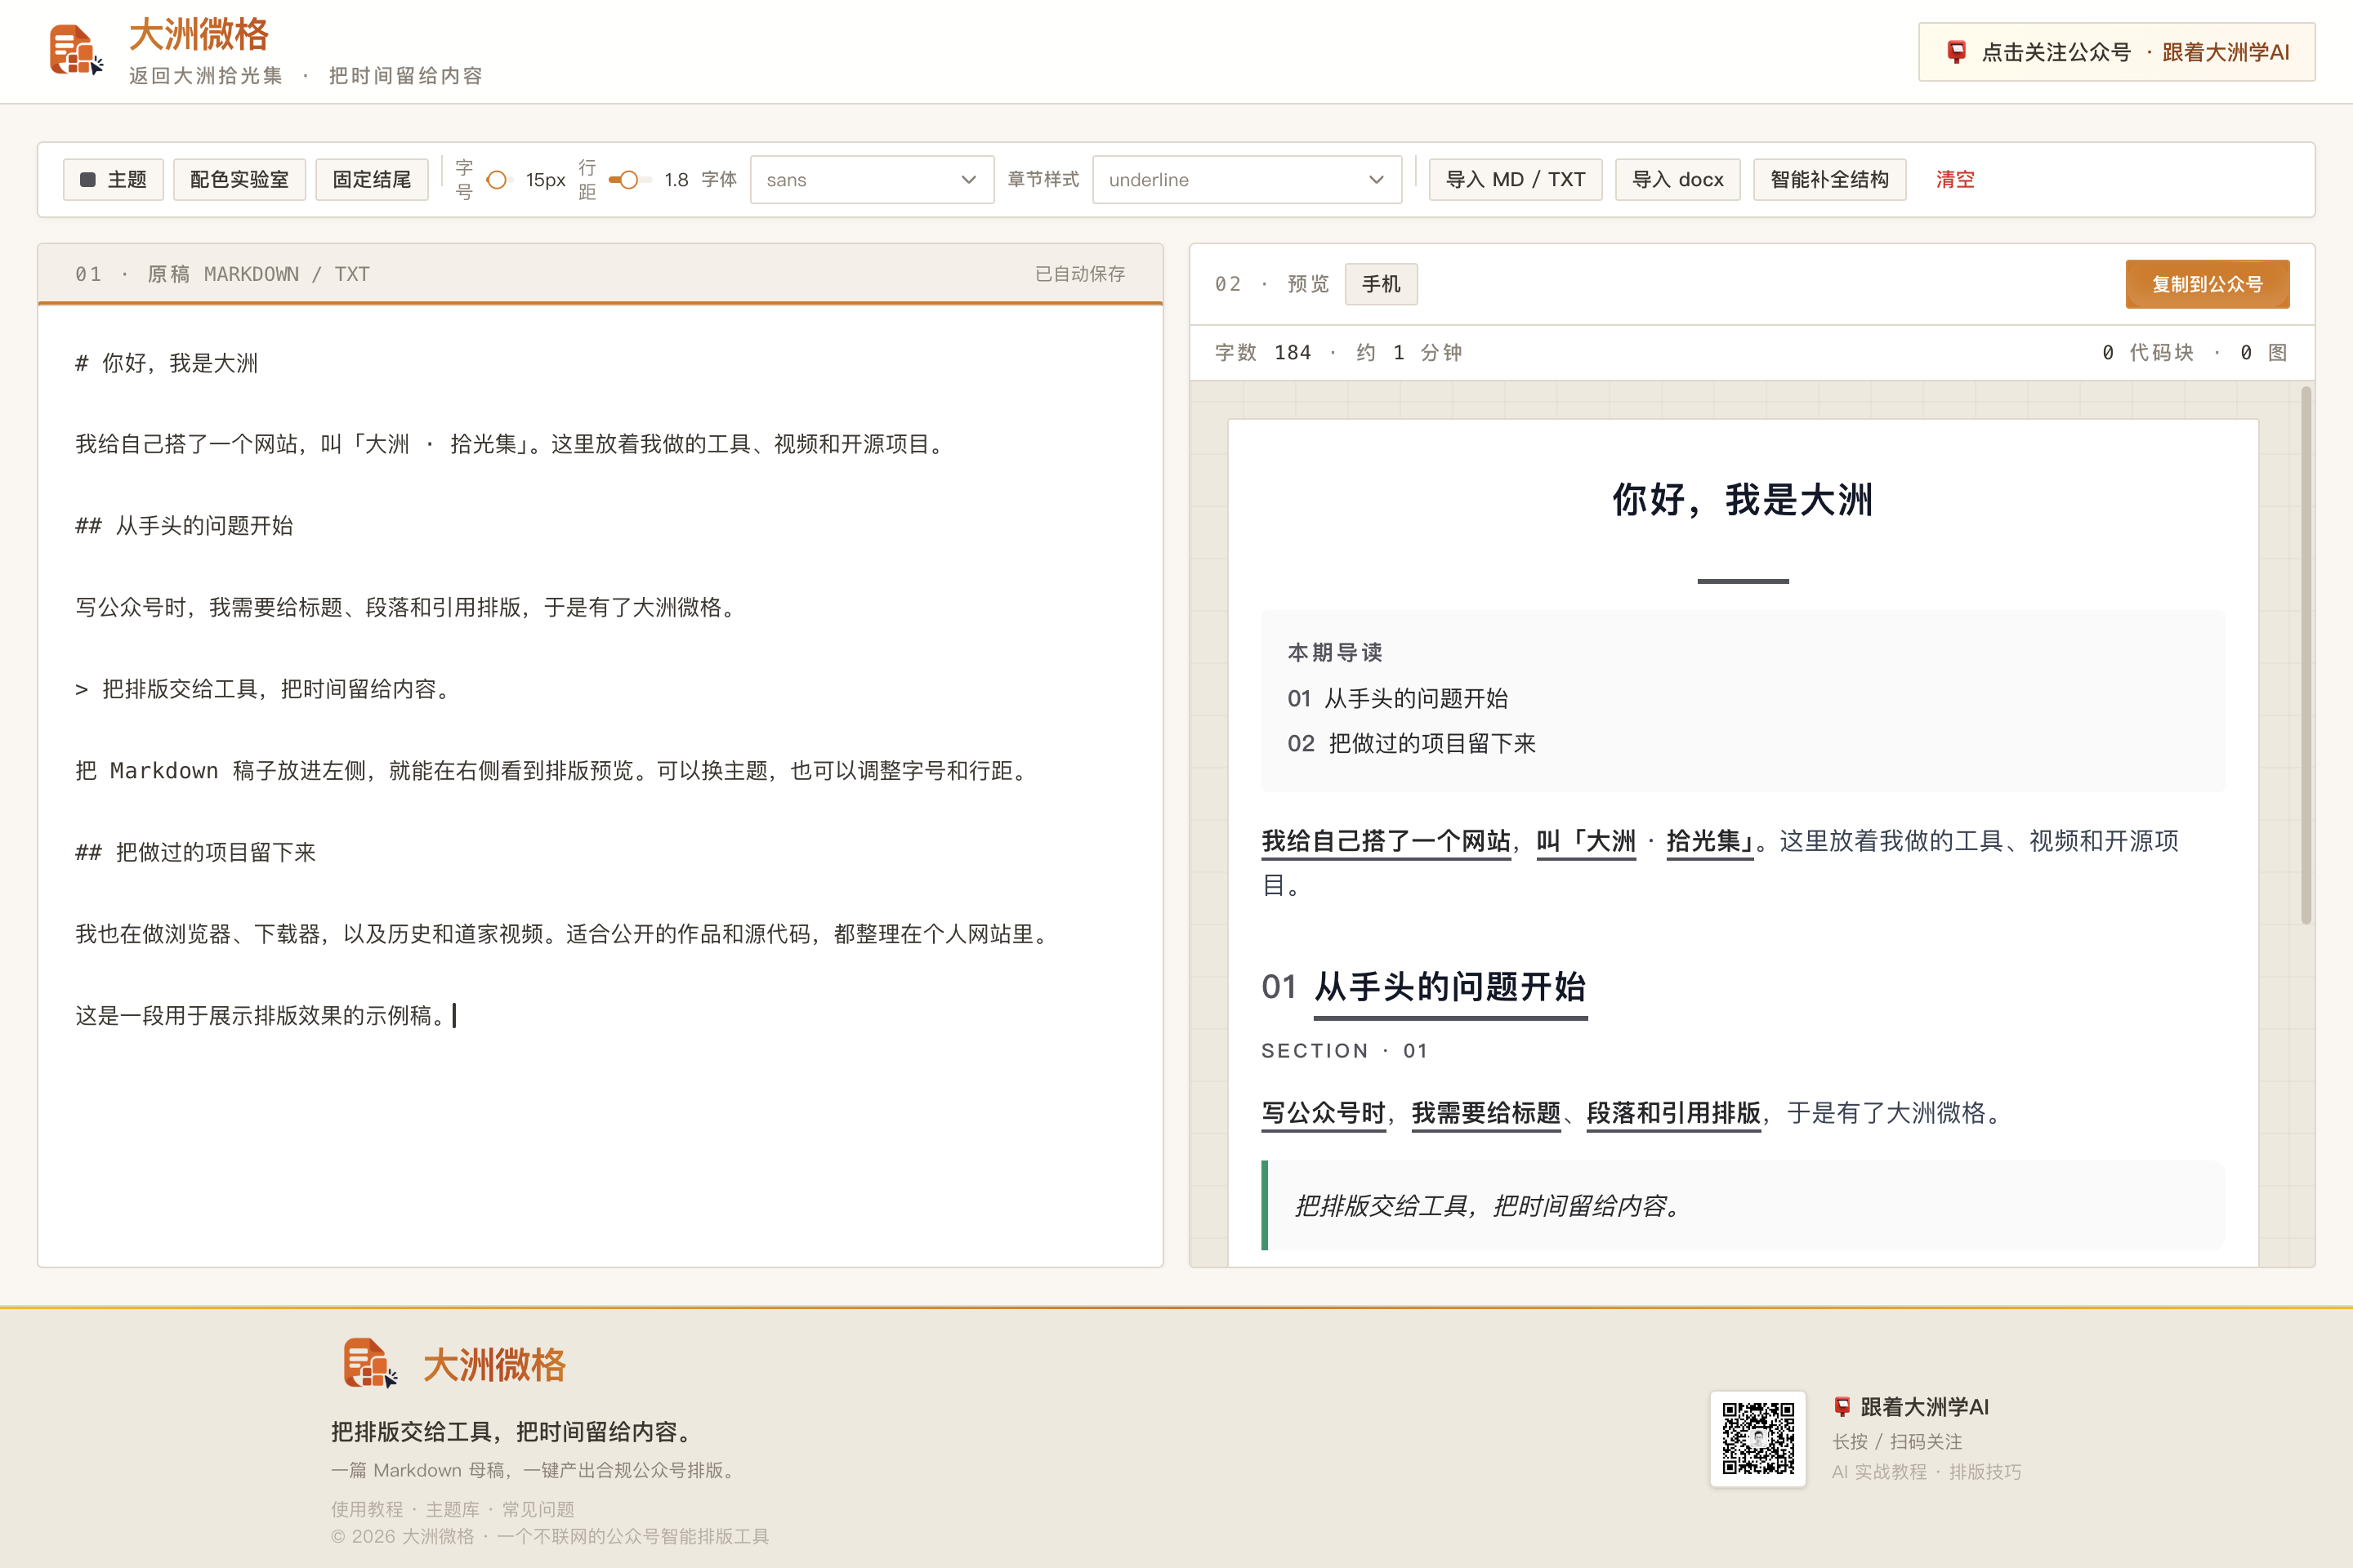The image size is (2353, 1568).
Task: Click '# 你好，我是大洲' line in editor
Action: 167,363
